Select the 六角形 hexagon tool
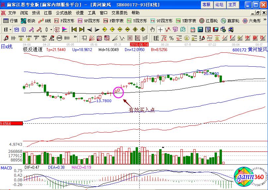The width and height of the screenshot is (268, 190). pos(254,21)
